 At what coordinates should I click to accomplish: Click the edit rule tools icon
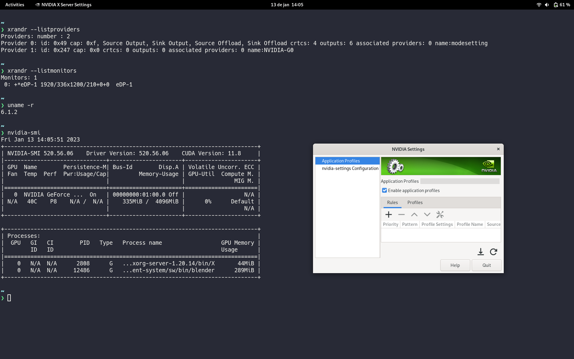440,215
